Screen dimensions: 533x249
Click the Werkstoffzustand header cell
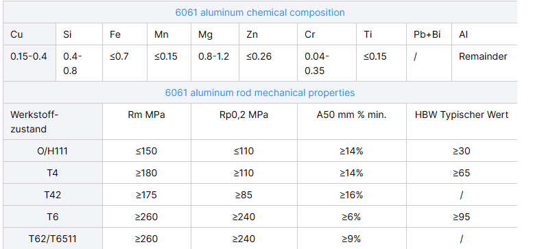coord(53,121)
